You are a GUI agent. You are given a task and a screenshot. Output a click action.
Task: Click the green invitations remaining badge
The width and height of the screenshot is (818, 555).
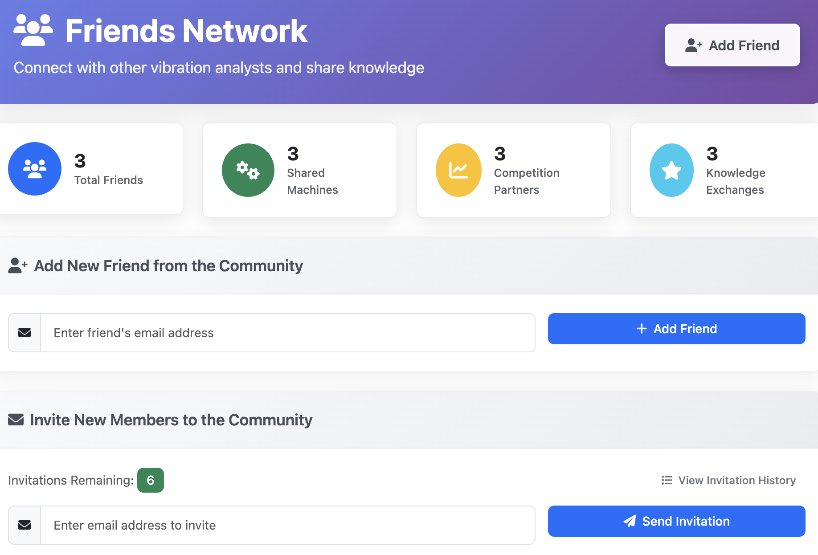click(x=151, y=480)
